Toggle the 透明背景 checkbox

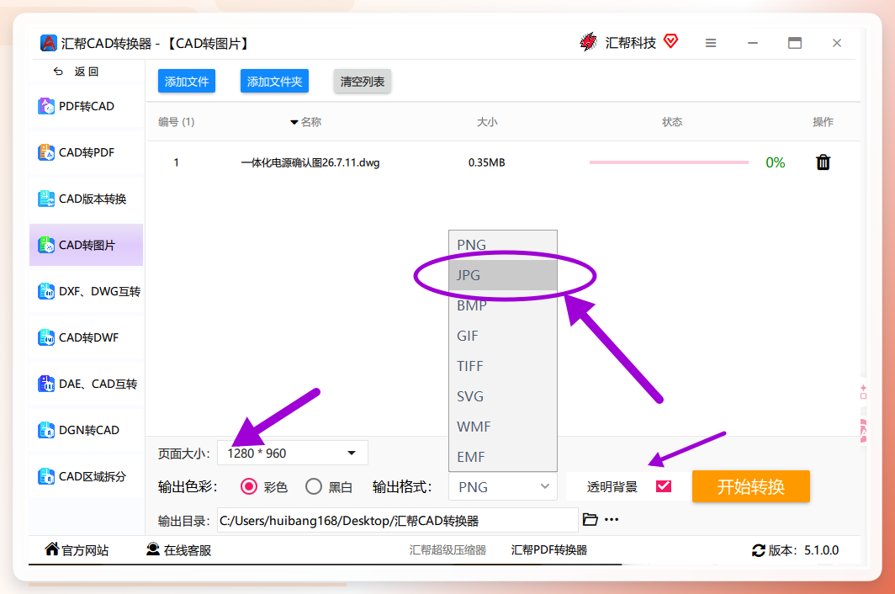[664, 486]
